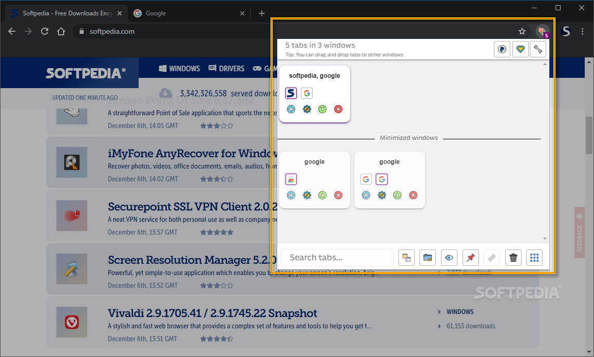
Task: Click the extension's scroll down arrow
Action: 545,238
